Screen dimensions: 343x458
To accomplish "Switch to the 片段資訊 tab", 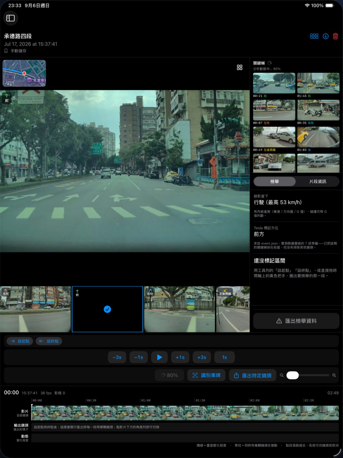I will (317, 181).
